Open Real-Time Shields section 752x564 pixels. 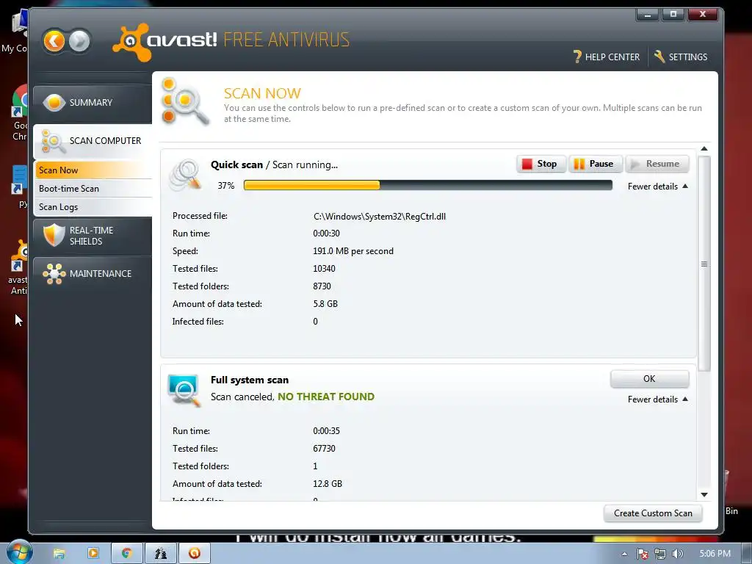[x=92, y=236]
